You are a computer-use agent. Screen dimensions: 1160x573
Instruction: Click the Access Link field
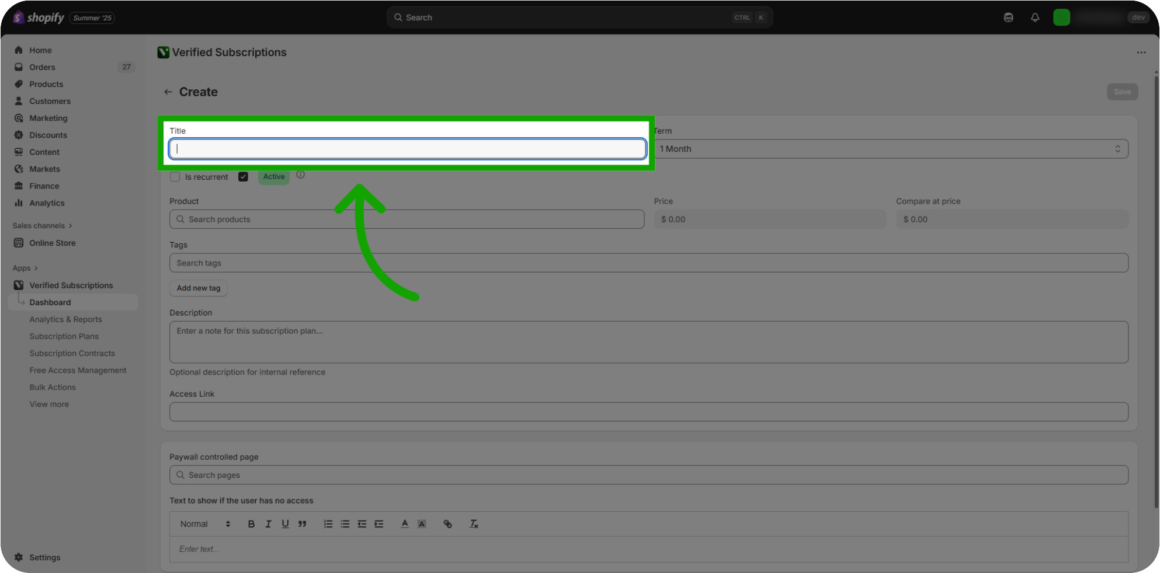(649, 412)
